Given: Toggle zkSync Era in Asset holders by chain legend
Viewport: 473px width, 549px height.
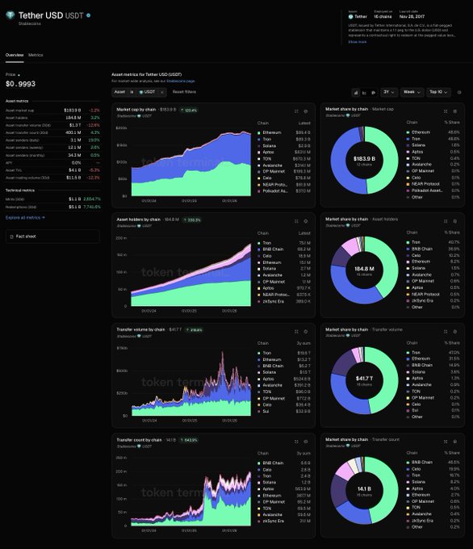Looking at the screenshot, I should pos(283,301).
